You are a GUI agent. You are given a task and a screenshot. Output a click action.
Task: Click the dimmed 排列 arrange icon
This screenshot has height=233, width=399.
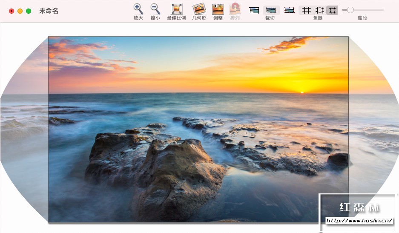235,9
